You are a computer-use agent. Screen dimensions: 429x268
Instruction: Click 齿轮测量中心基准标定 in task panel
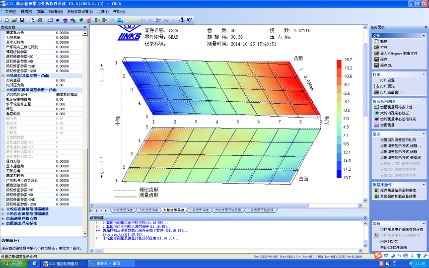click(398, 119)
